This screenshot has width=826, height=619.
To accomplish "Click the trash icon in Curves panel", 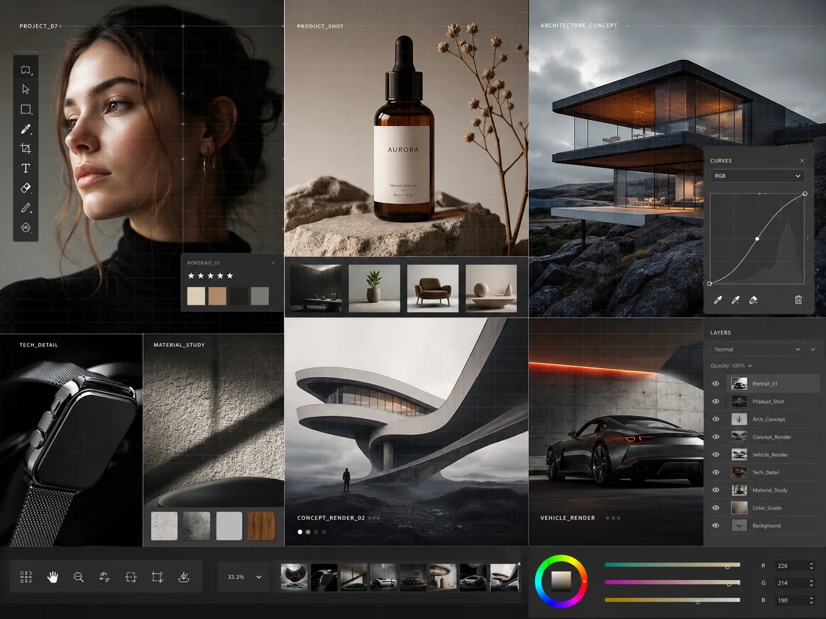I will pos(798,300).
